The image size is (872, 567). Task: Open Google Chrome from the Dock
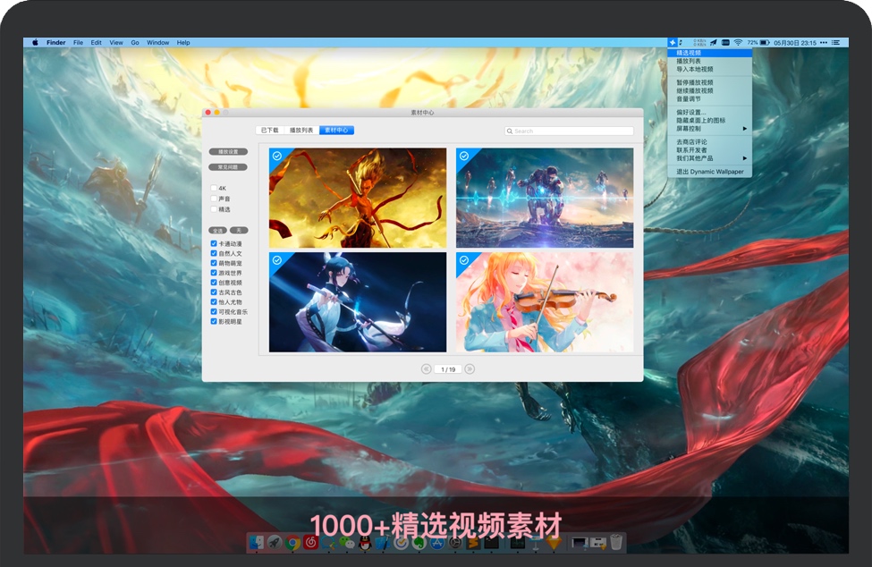(x=292, y=542)
